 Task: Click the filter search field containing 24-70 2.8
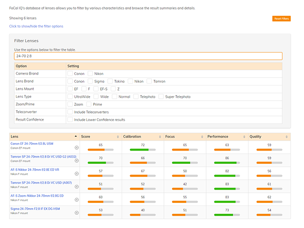(x=148, y=56)
